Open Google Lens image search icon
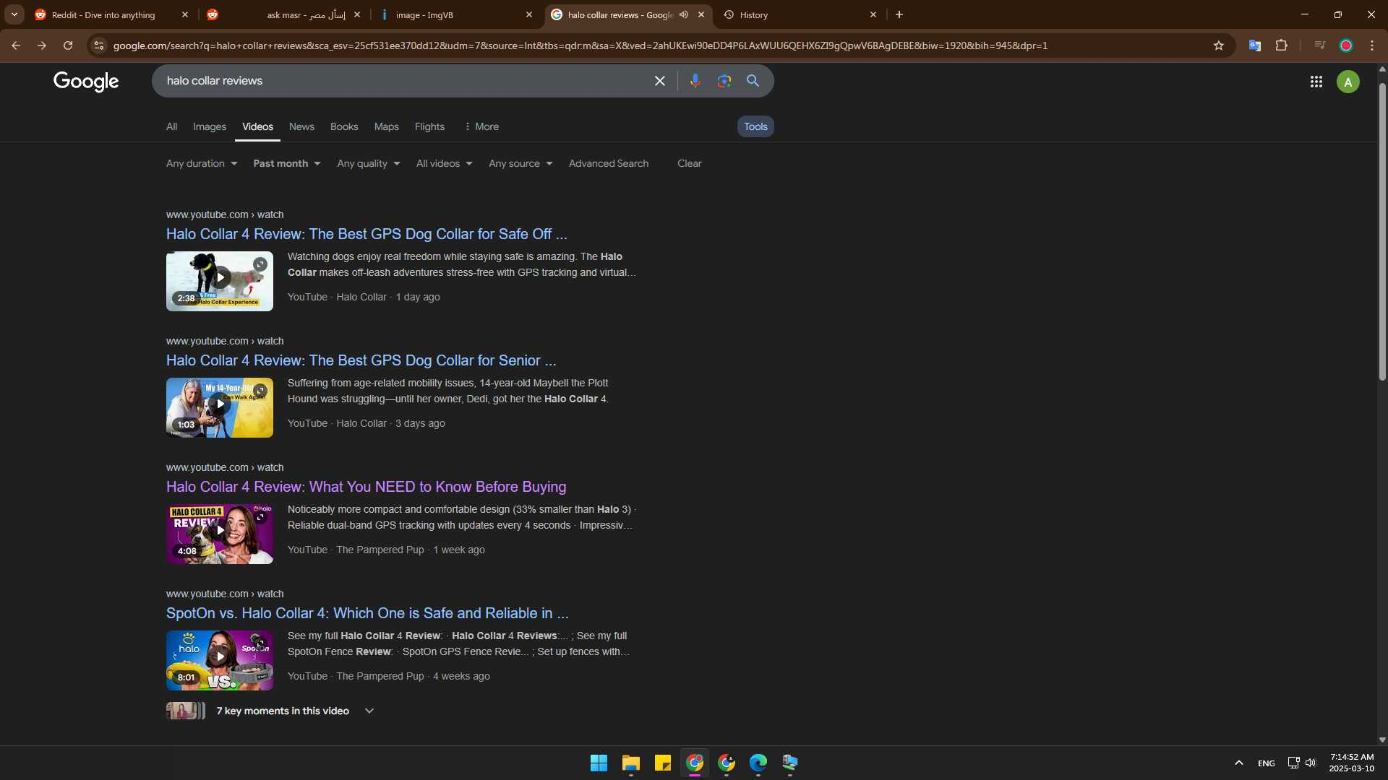1388x780 pixels. click(724, 81)
